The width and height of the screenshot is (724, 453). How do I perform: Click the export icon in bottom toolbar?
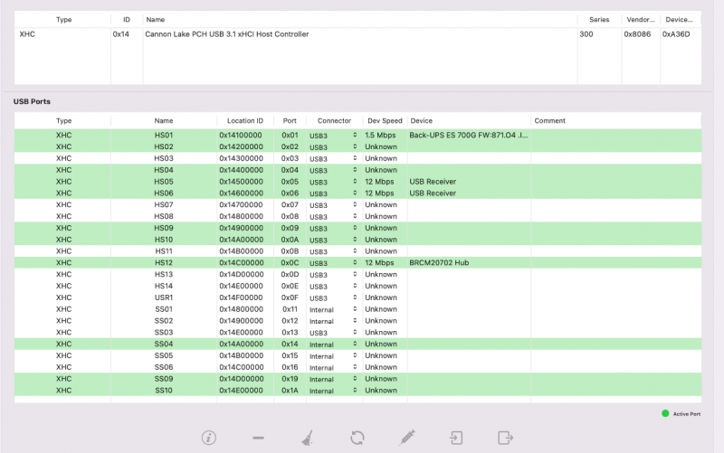[x=505, y=438]
